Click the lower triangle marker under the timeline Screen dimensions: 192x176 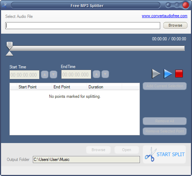(x=9, y=54)
